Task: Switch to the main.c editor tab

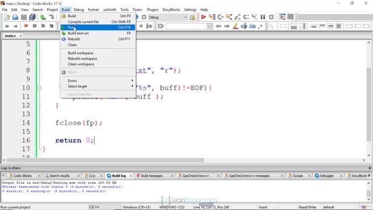Action: pyautogui.click(x=10, y=36)
